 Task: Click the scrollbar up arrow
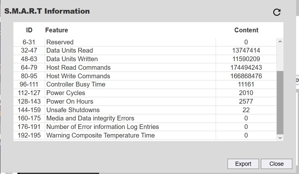click(280, 42)
